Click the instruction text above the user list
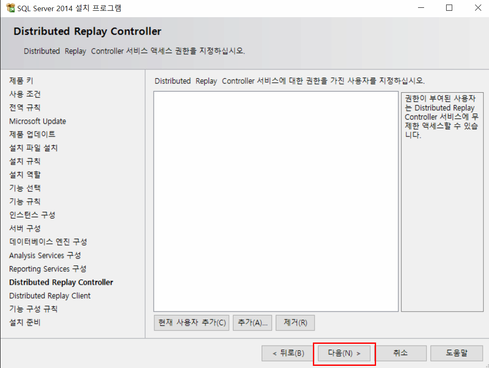Image resolution: width=489 pixels, height=368 pixels. pos(290,81)
